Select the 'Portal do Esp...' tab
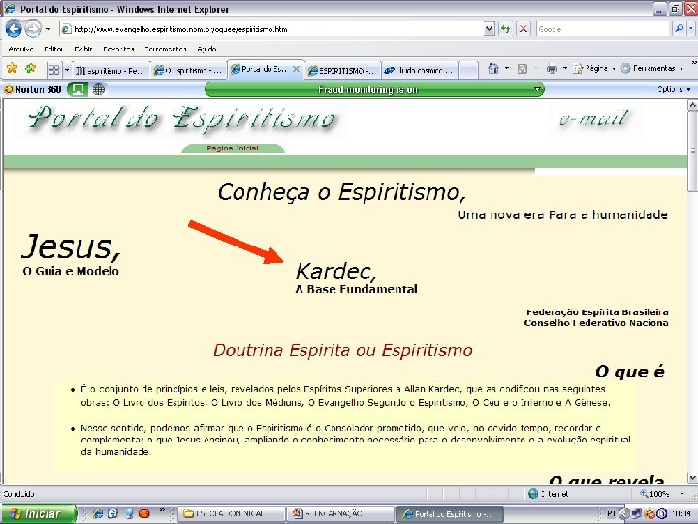 click(261, 69)
